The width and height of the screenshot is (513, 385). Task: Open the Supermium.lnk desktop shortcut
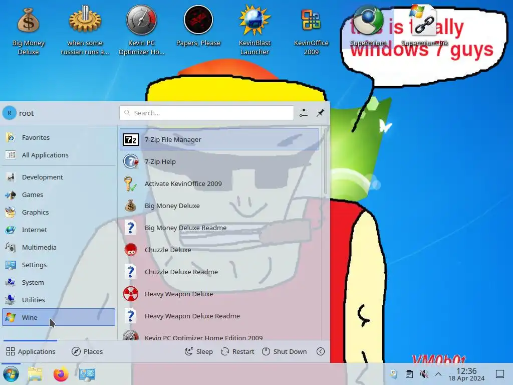[424, 26]
